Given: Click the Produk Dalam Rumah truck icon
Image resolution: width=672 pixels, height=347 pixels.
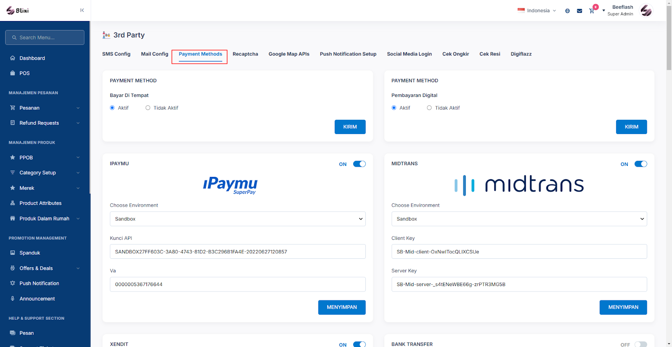Looking at the screenshot, I should pyautogui.click(x=13, y=218).
